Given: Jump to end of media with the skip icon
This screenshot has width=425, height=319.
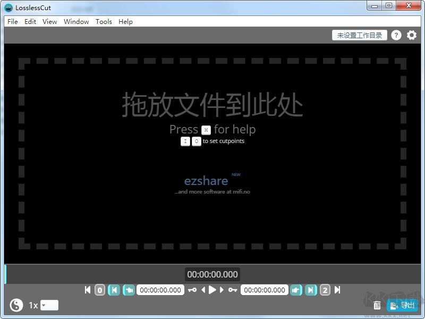Looking at the screenshot, I should [337, 290].
